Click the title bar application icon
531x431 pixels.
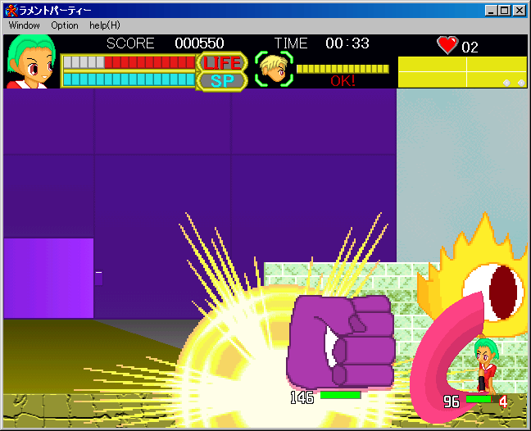11,11
